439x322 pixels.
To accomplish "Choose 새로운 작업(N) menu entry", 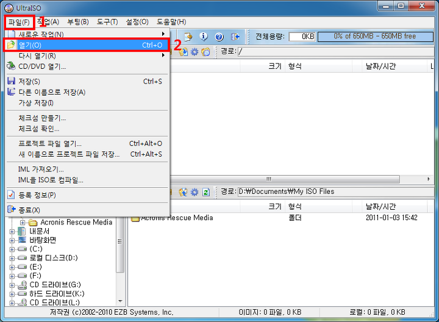I will click(86, 34).
